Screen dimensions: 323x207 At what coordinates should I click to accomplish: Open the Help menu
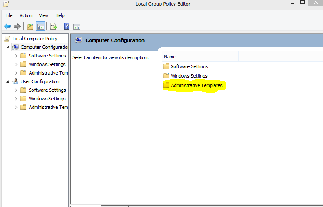pos(60,15)
